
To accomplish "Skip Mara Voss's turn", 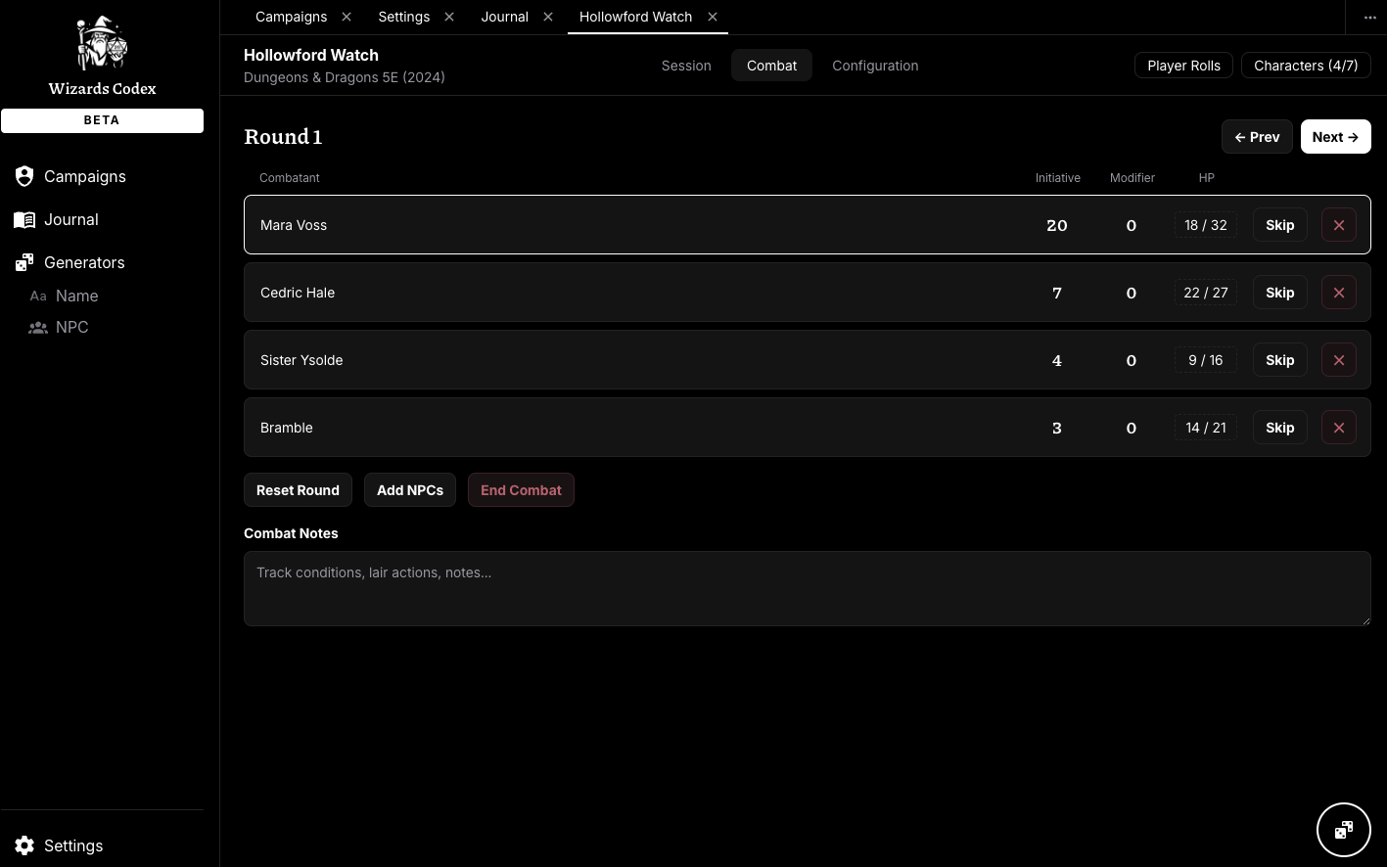I will point(1280,225).
